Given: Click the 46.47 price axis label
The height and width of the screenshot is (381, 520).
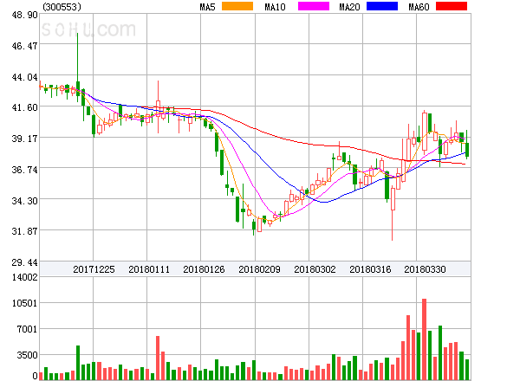Looking at the screenshot, I should coord(24,46).
